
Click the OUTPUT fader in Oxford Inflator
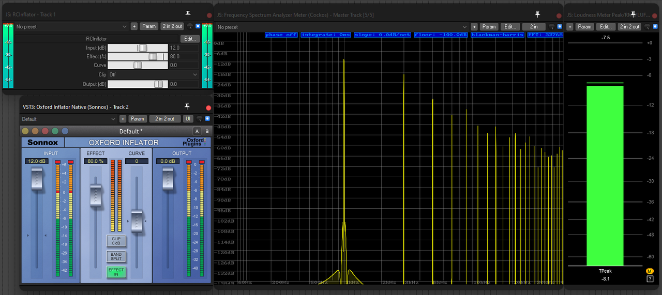coord(168,180)
